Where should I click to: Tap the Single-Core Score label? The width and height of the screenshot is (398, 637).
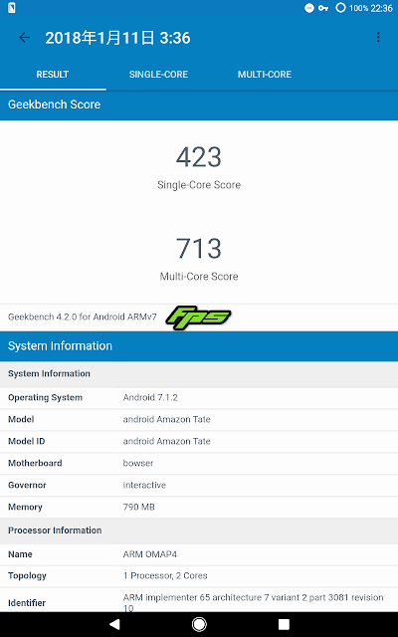[199, 185]
